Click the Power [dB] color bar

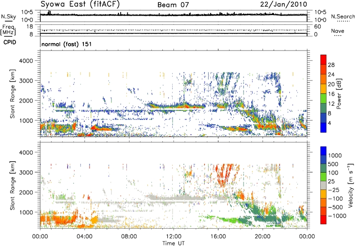[x=323, y=93]
